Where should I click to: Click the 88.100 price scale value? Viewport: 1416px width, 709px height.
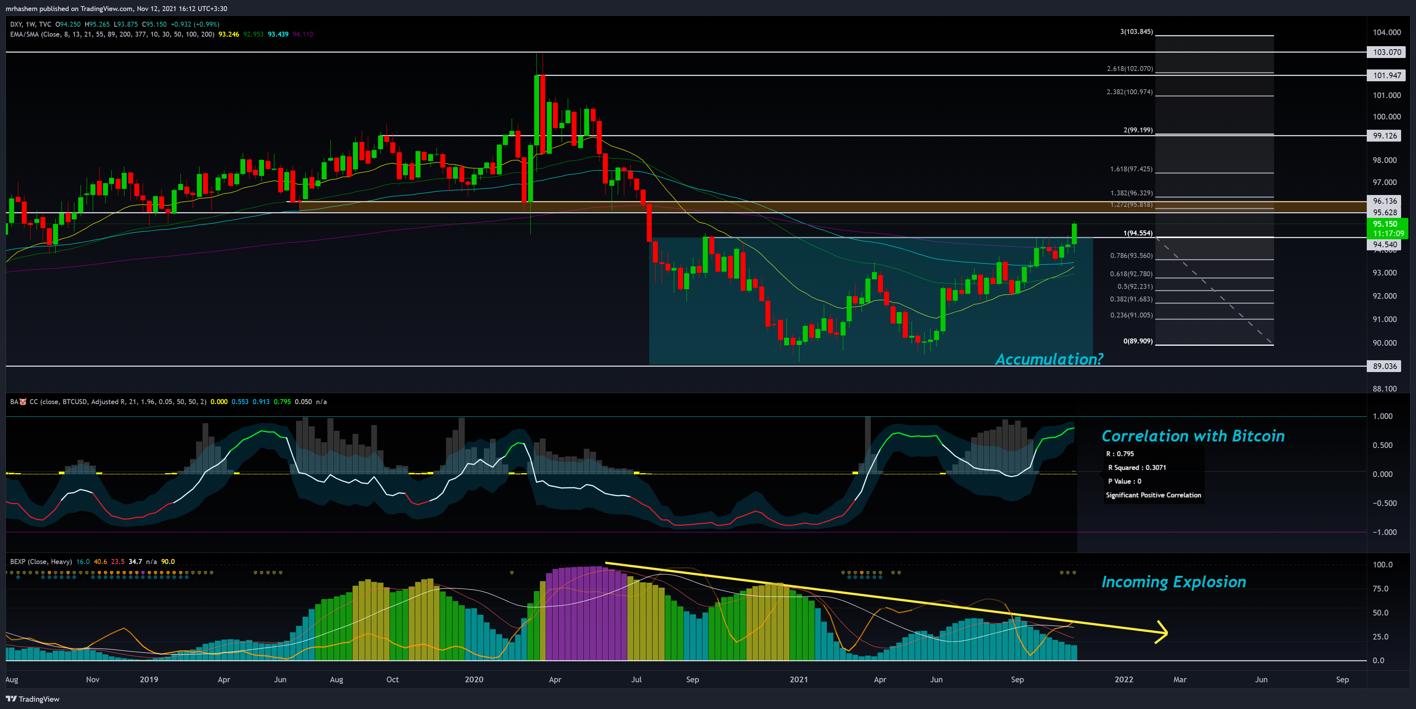(1384, 388)
